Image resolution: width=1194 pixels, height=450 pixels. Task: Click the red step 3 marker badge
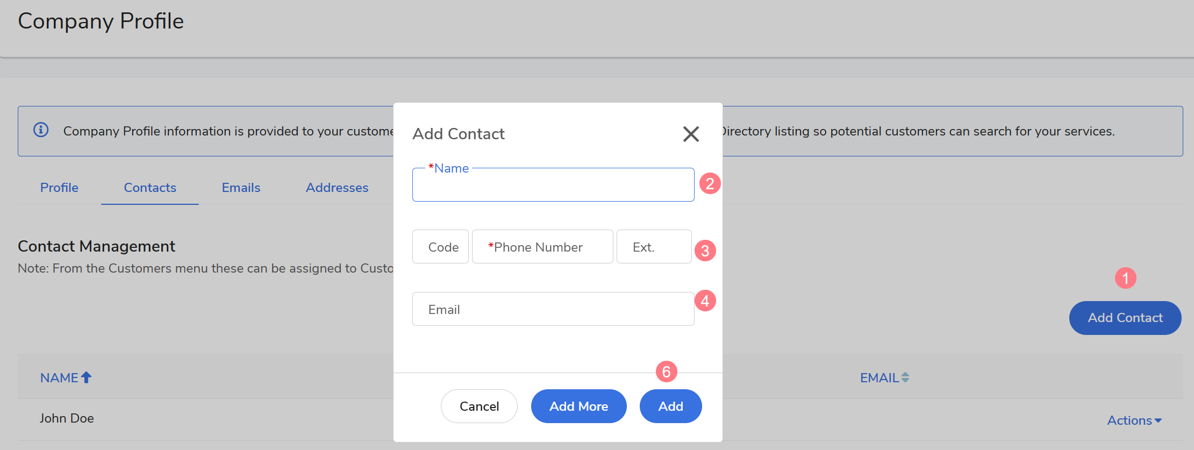click(x=705, y=251)
